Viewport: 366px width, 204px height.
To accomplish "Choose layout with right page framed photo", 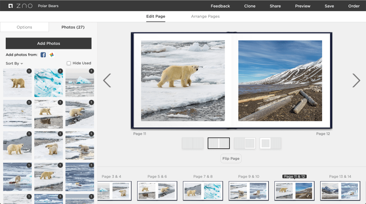I will pos(245,143).
